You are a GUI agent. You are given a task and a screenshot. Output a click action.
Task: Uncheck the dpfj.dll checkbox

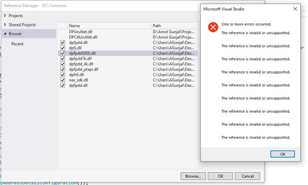click(63, 48)
